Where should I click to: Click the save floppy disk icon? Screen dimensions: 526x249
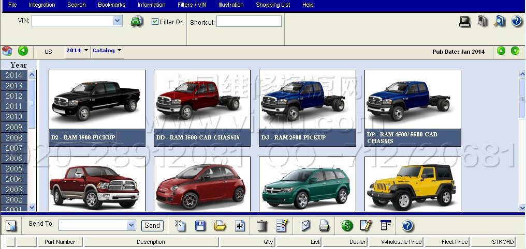pyautogui.click(x=200, y=225)
